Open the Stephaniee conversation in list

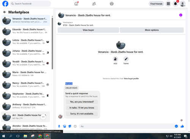[x=25, y=95]
